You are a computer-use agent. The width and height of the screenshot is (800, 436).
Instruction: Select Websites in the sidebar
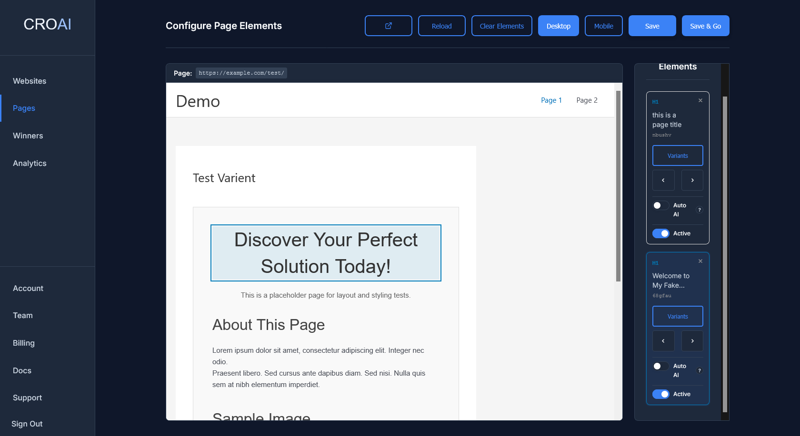29,81
